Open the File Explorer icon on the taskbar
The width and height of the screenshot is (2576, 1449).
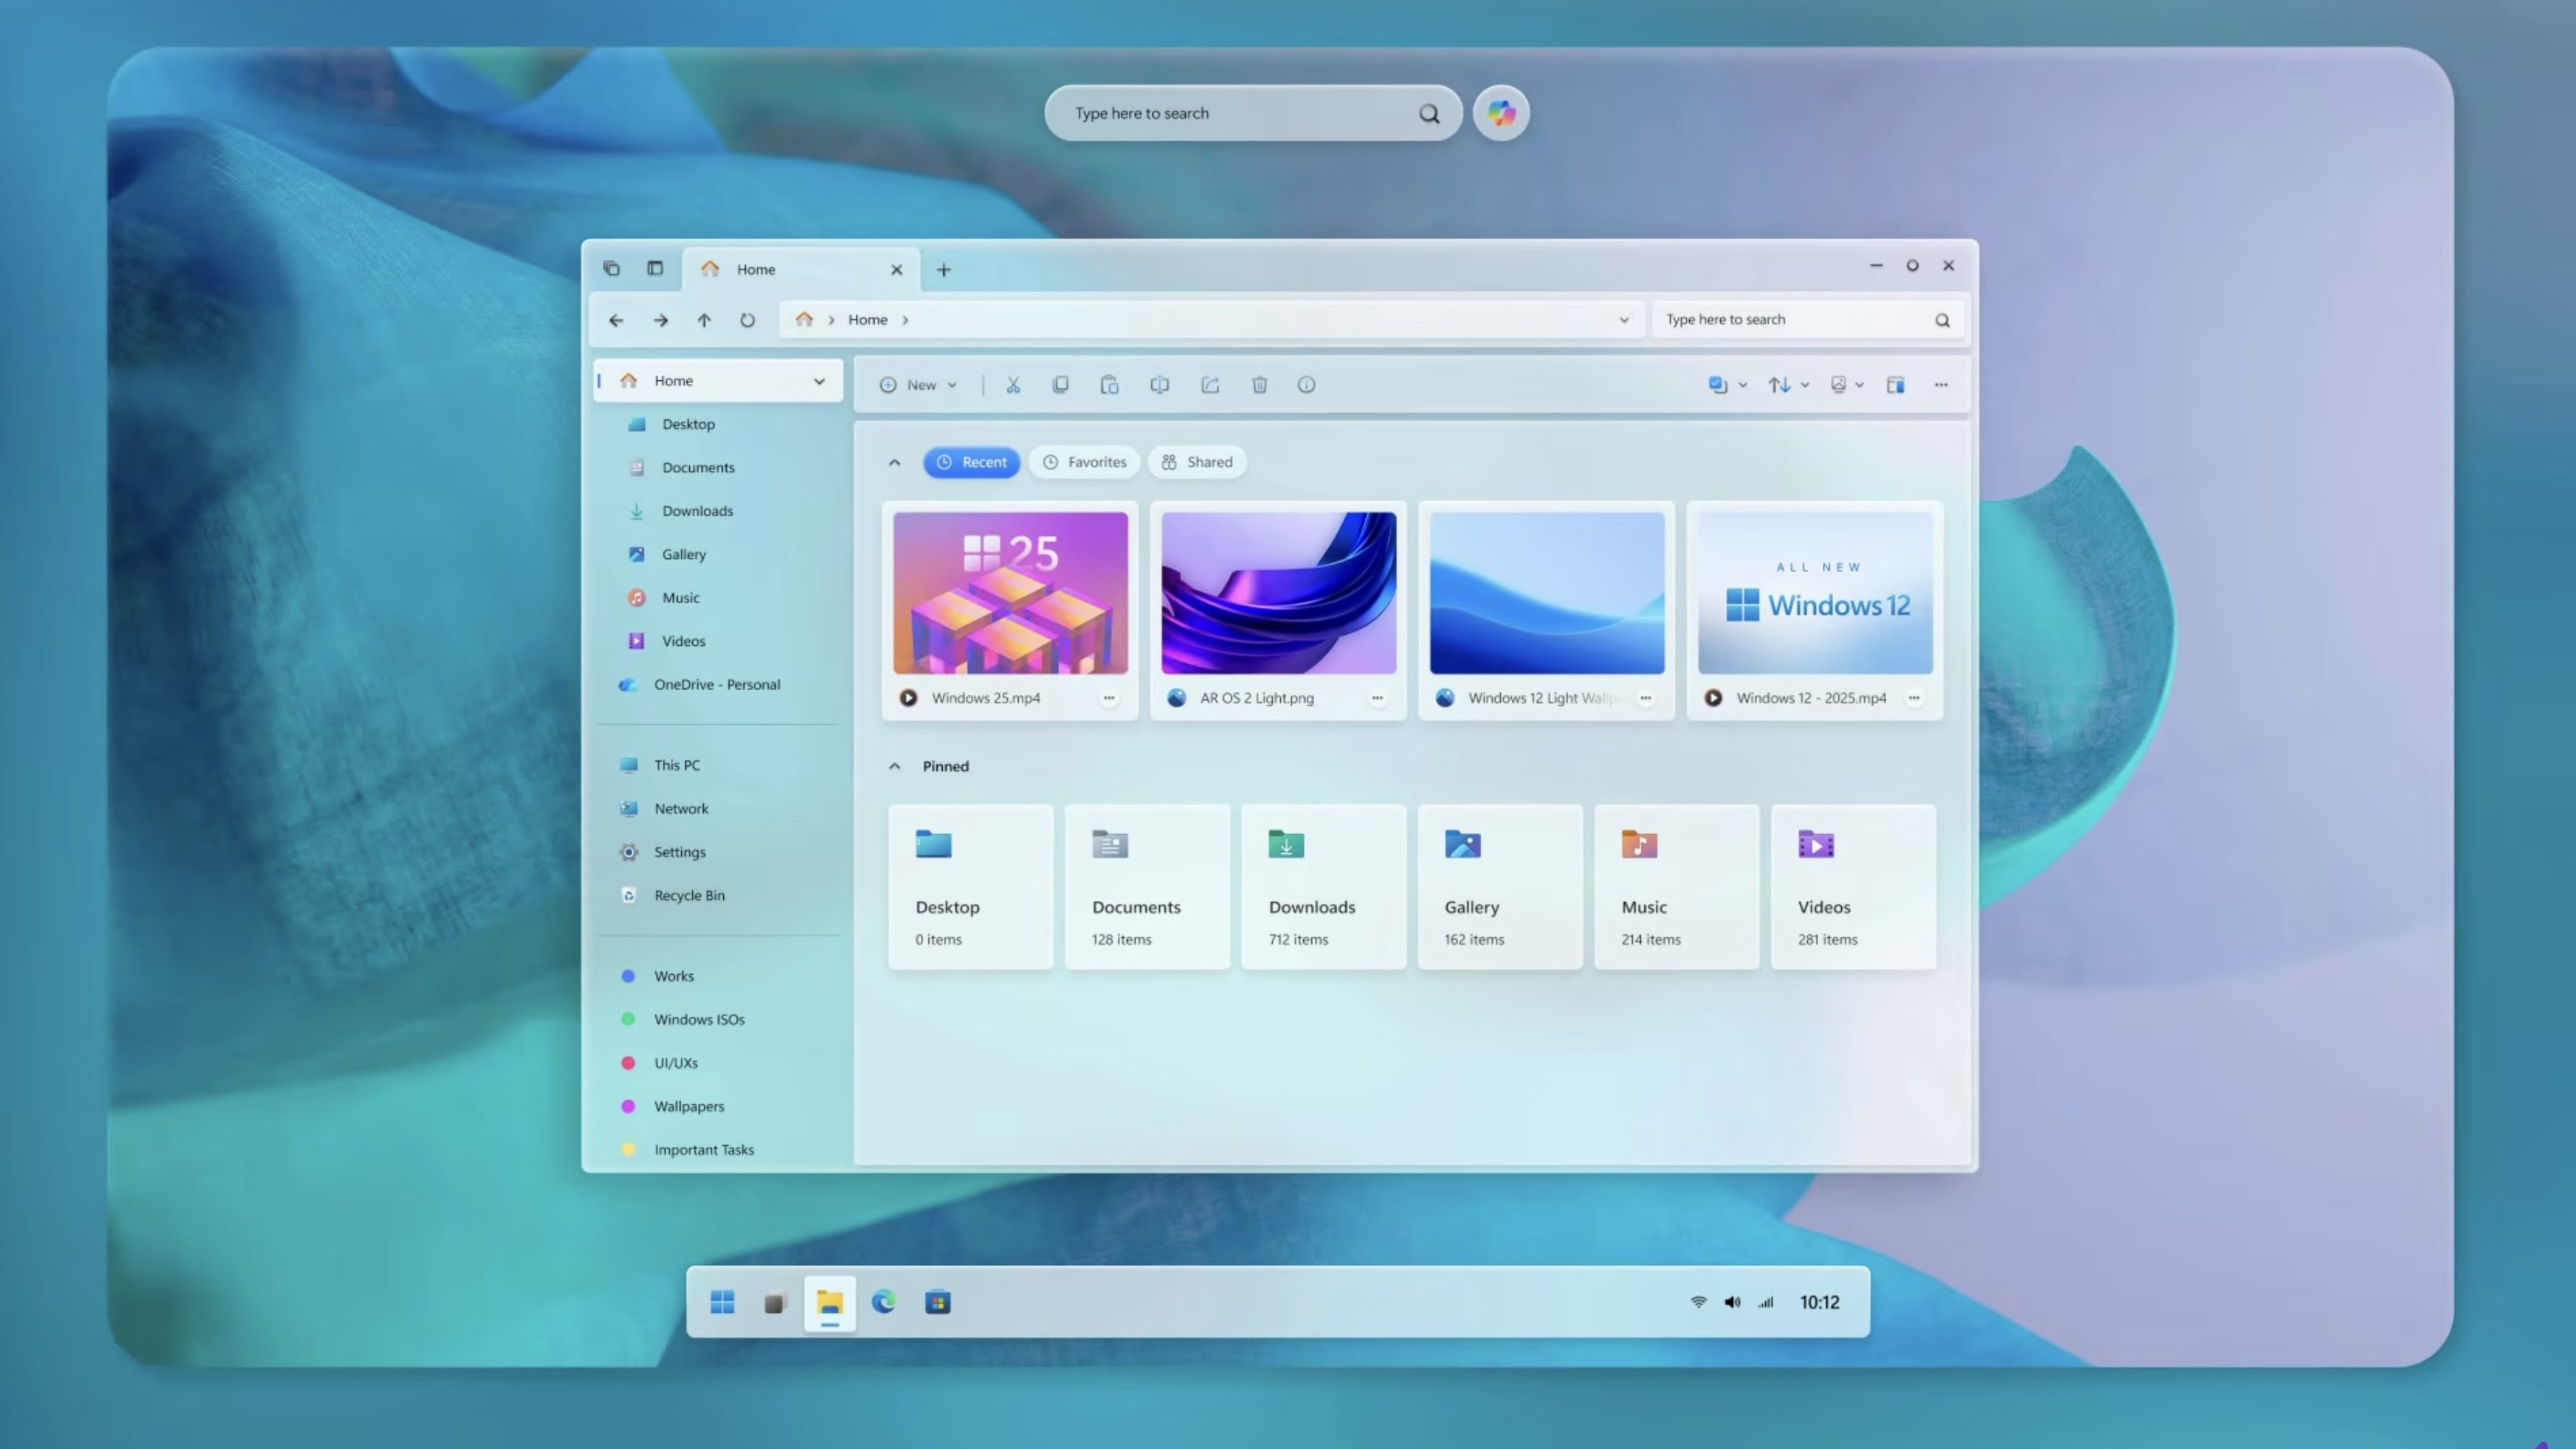click(829, 1302)
